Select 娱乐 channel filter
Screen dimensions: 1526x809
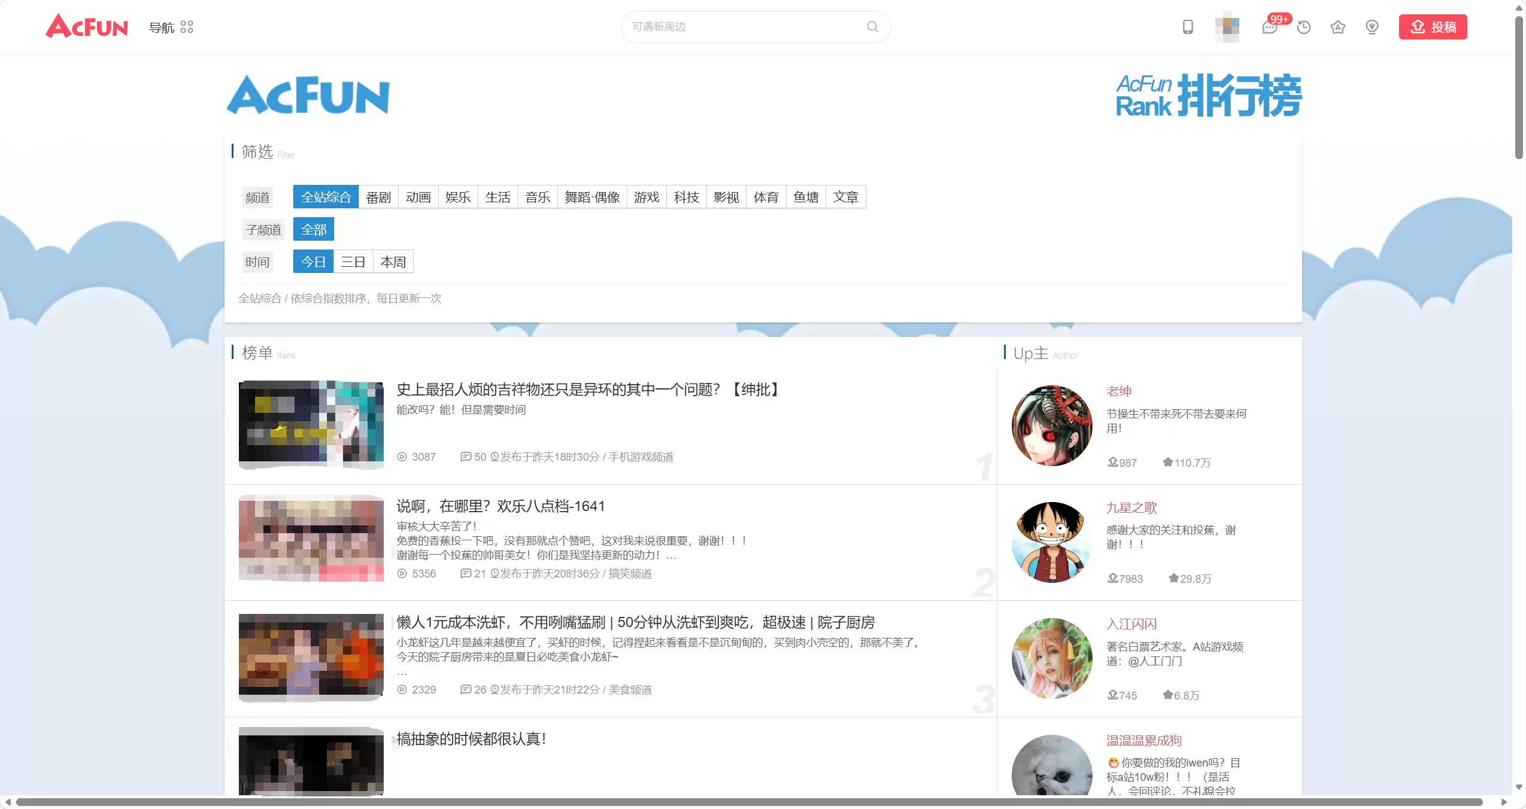(x=458, y=197)
